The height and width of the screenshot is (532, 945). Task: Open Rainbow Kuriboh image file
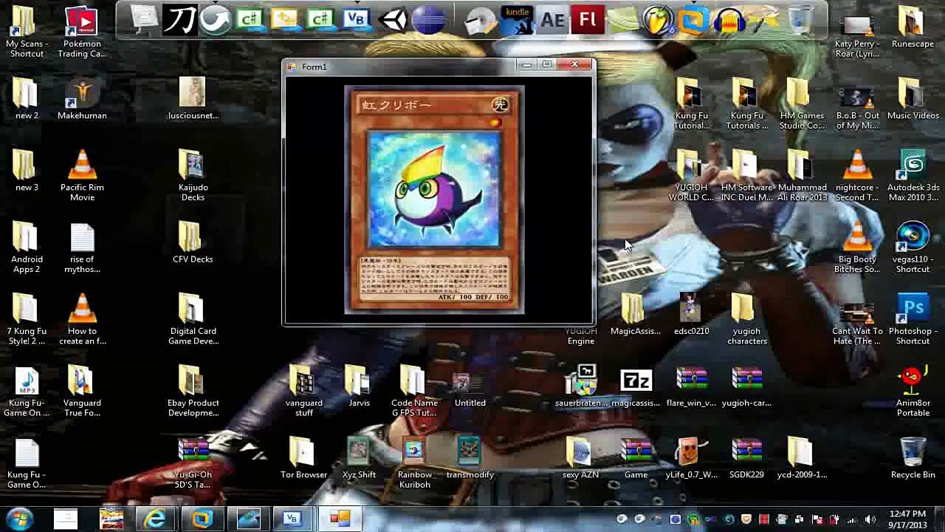point(414,463)
